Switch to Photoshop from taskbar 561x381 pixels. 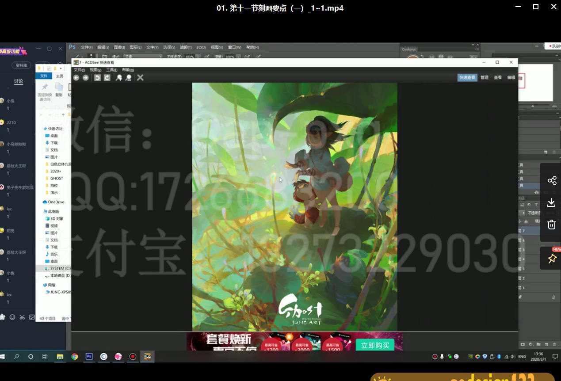[89, 356]
